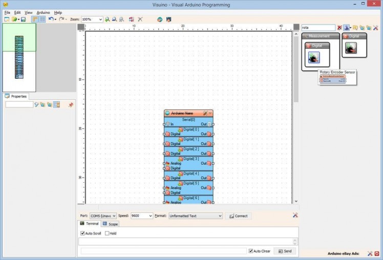This screenshot has height=260, width=383.
Task: Click the Undo arrow icon
Action: click(51, 19)
